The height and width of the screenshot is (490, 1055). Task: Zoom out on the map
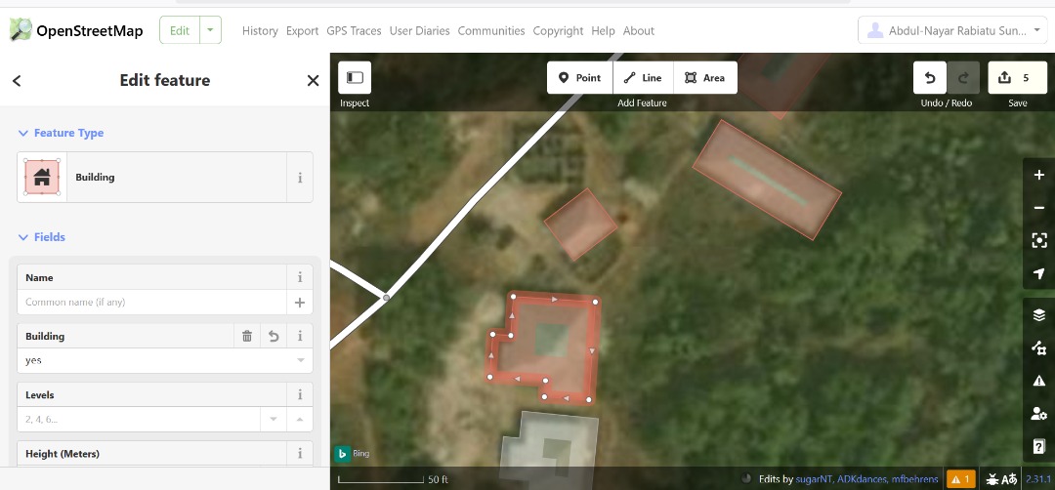pyautogui.click(x=1038, y=208)
